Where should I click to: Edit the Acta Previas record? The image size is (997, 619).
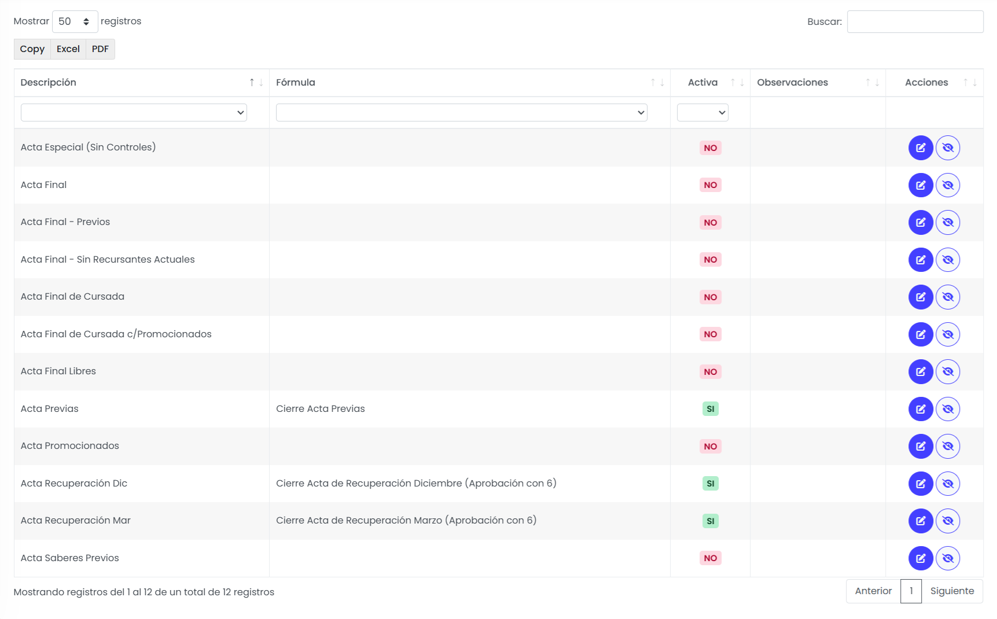[921, 409]
